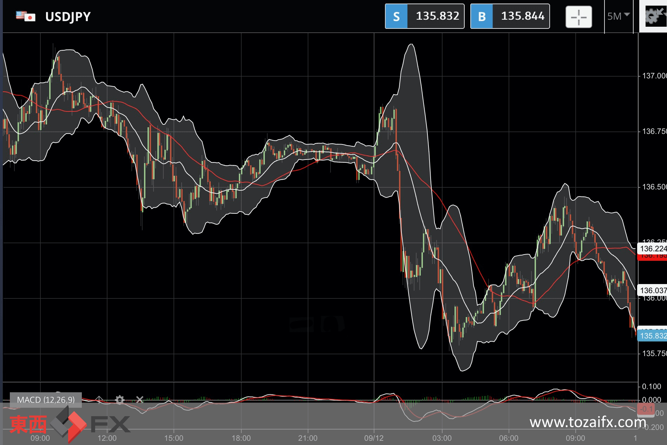Screen dimensions: 667x445
Task: Click the blue S sell button
Action: tap(396, 17)
